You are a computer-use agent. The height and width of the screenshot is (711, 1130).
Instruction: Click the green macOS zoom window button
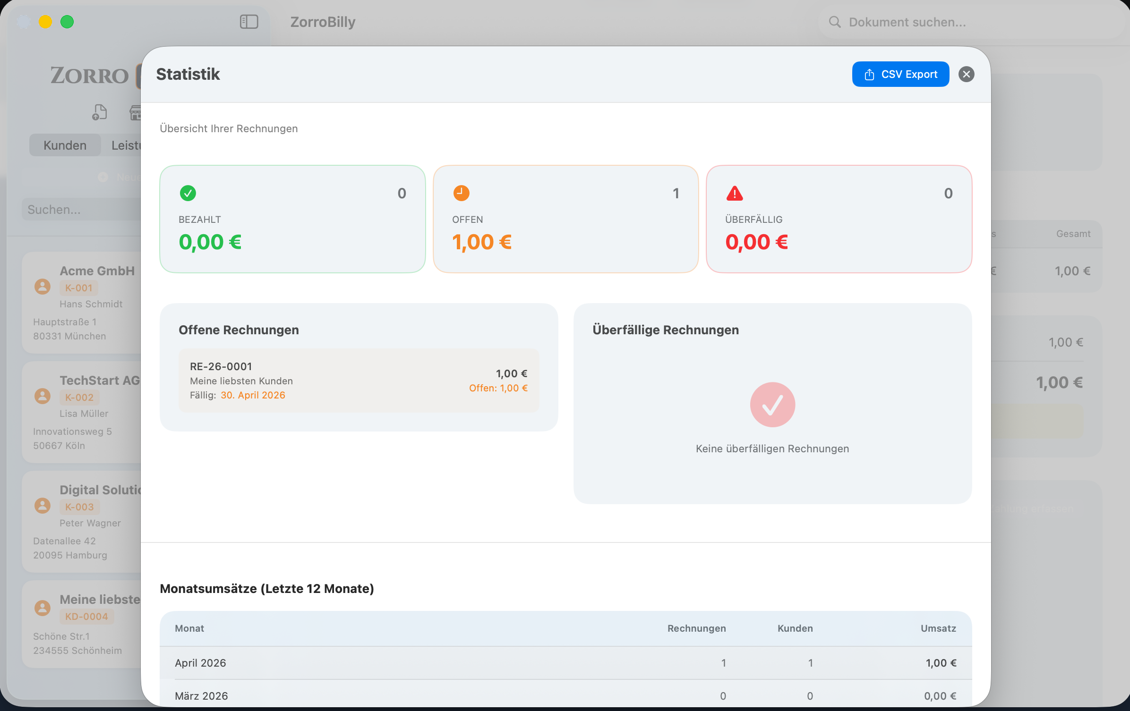point(67,22)
